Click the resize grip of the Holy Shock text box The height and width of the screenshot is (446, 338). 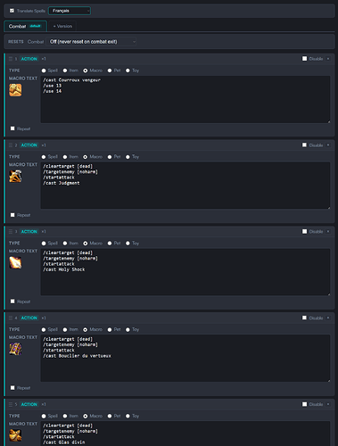click(328, 294)
